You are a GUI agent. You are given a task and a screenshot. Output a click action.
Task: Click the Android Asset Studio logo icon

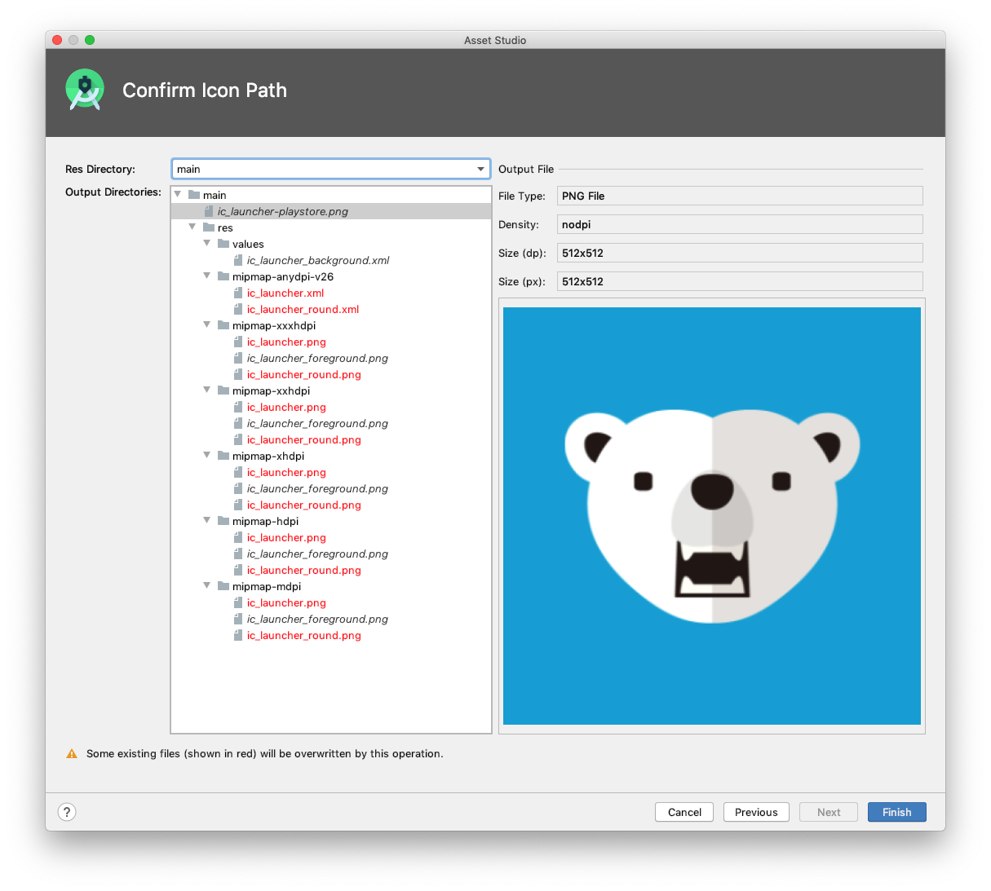click(85, 90)
